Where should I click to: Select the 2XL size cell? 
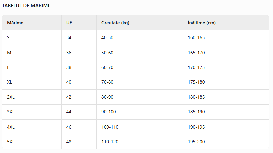(11, 97)
